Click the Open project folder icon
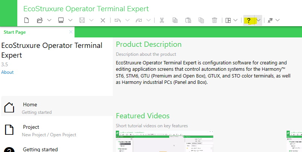Screen dimensions: 302x152 [x=39, y=20]
